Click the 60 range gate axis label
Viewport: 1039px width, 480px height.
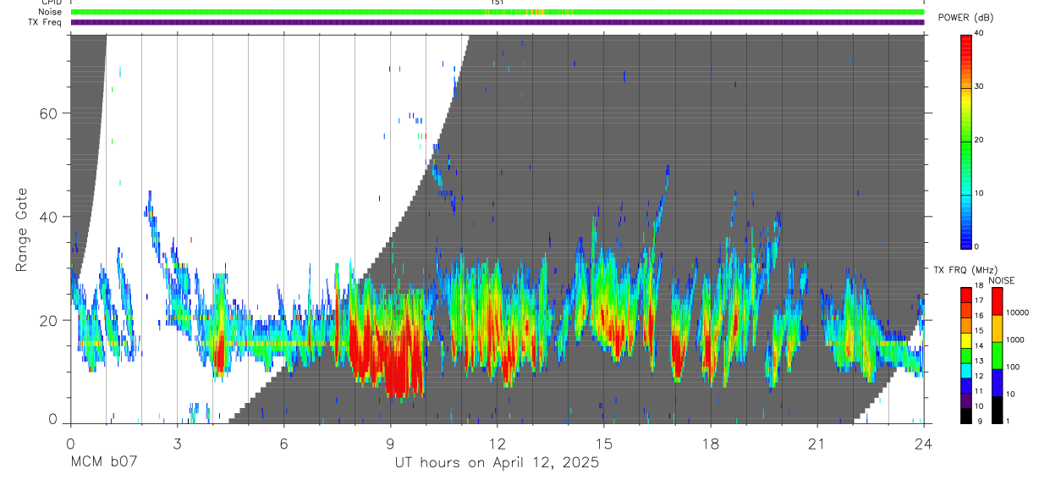click(47, 113)
